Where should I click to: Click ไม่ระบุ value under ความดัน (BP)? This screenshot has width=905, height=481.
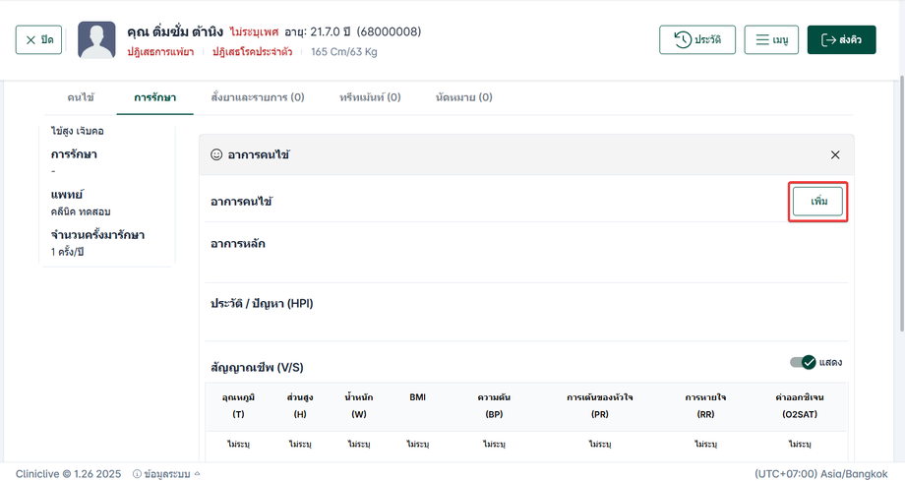[494, 444]
